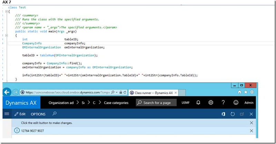Click the browser back arrow button
The width and height of the screenshot is (276, 144).
(7, 92)
